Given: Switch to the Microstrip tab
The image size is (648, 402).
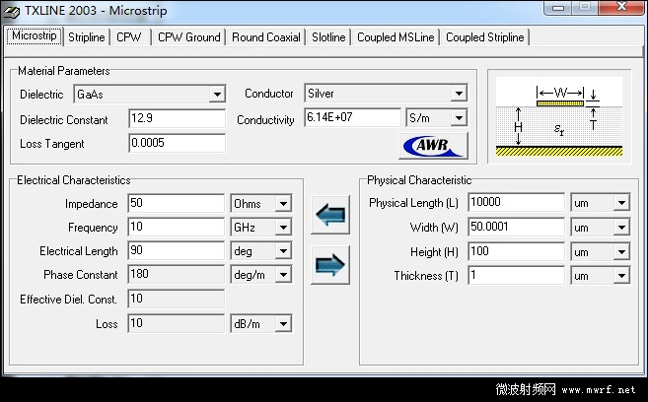Looking at the screenshot, I should 35,35.
